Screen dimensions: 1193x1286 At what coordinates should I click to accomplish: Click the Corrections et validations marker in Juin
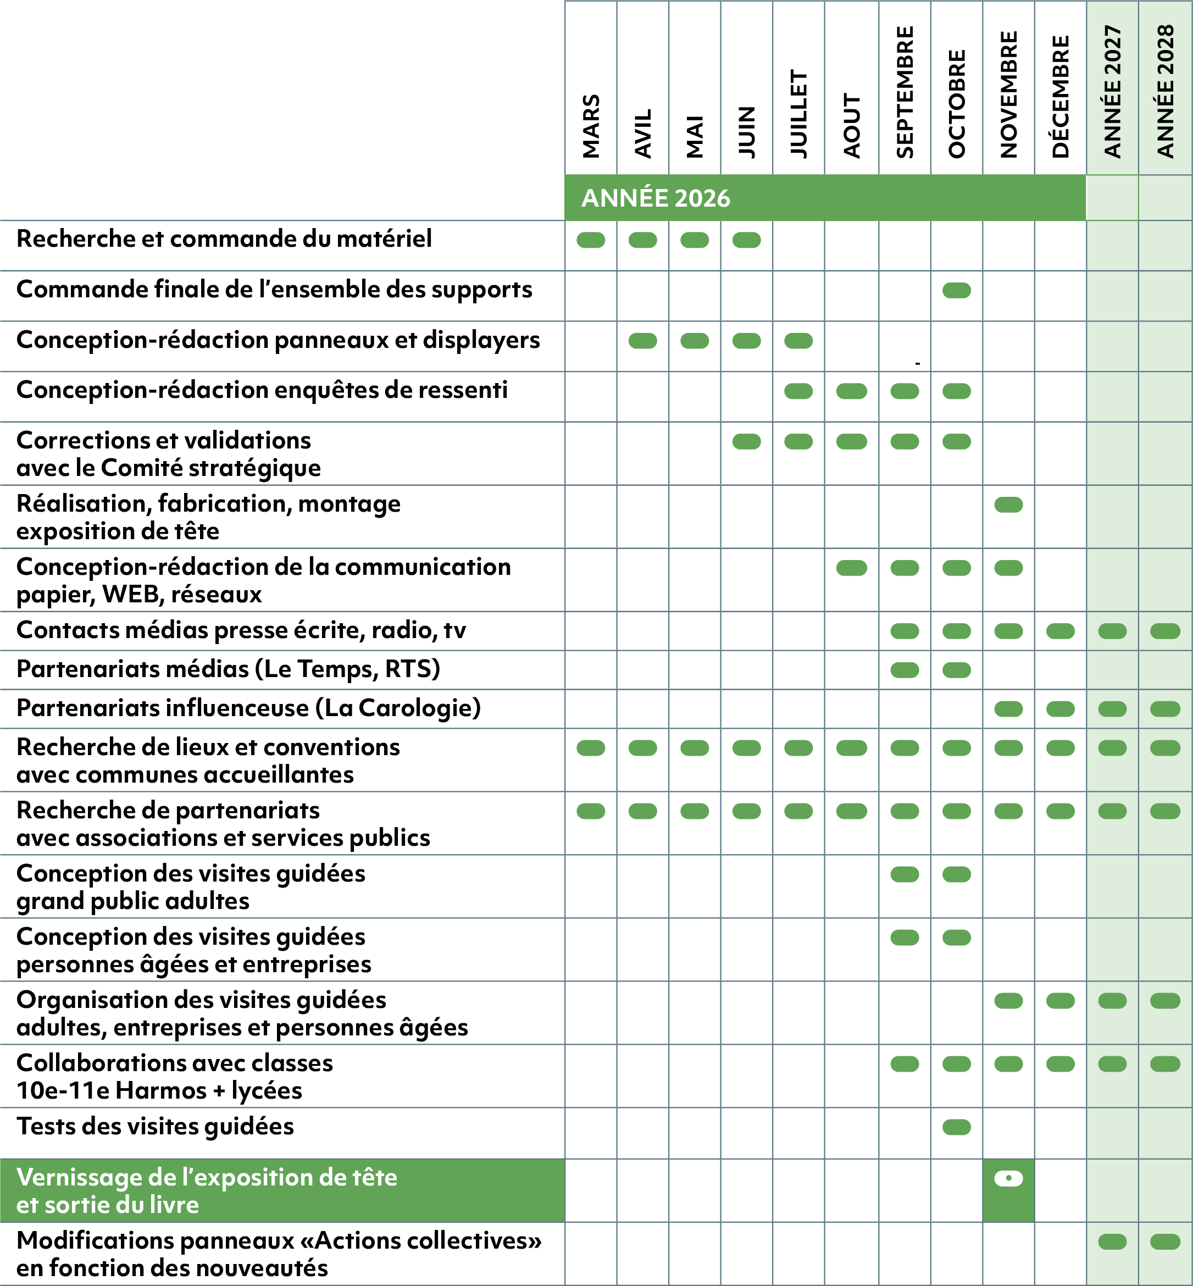(746, 441)
